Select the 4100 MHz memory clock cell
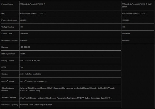Viewport: 155px width, 109px height. tap(70, 40)
